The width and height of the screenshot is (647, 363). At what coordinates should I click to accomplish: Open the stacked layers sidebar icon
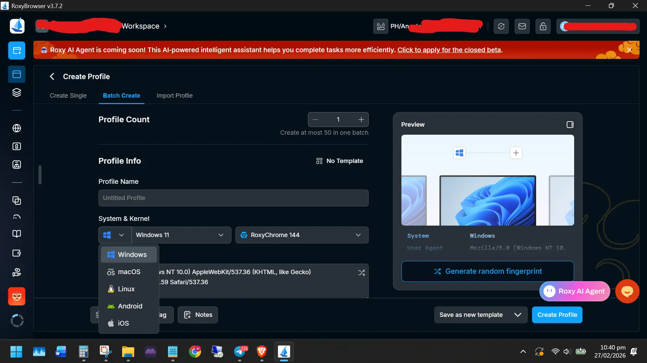pos(17,92)
